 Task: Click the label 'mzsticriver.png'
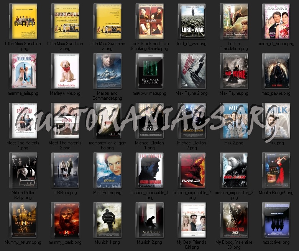[276, 242]
